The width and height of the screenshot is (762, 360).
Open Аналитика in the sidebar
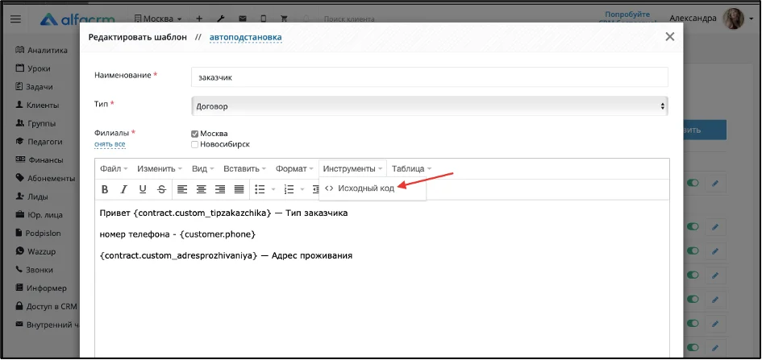pyautogui.click(x=41, y=50)
